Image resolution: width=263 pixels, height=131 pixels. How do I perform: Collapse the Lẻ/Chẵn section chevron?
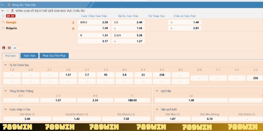click(x=157, y=91)
